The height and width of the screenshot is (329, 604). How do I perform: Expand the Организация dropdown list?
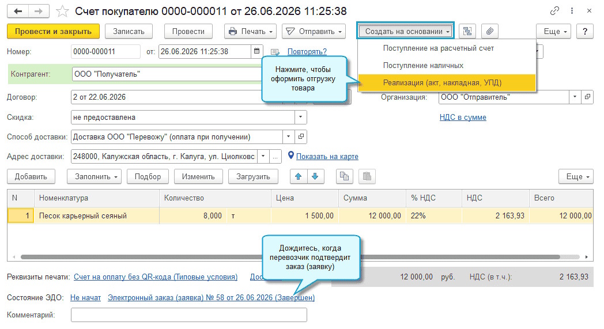[x=575, y=97]
